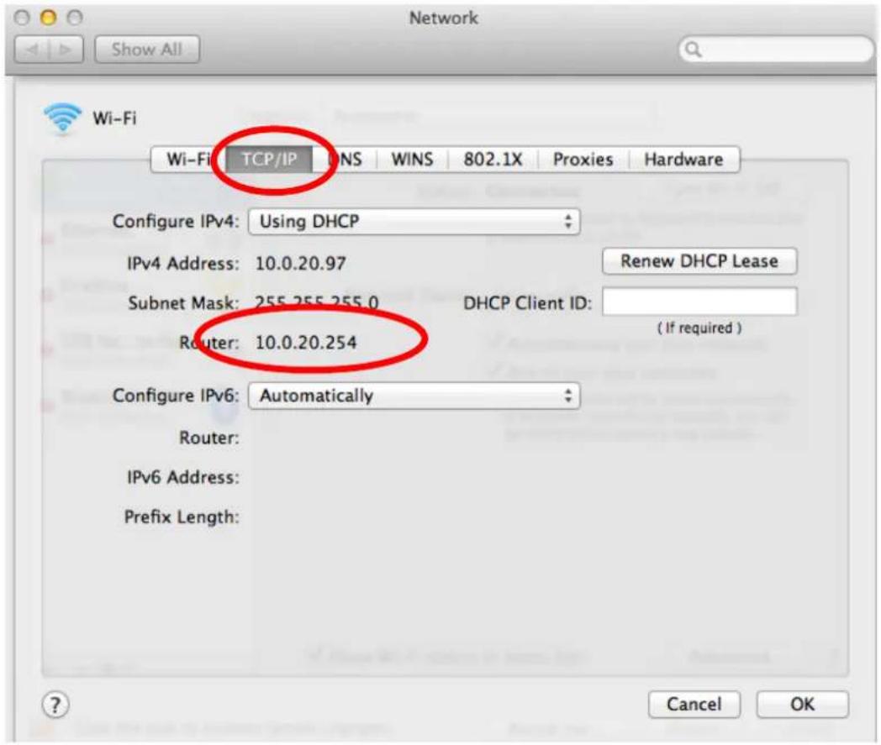Switch to the Wi-Fi tab
Screen dimensions: 881x745
pos(188,160)
